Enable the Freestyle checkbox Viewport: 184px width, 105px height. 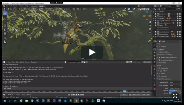coord(159,76)
